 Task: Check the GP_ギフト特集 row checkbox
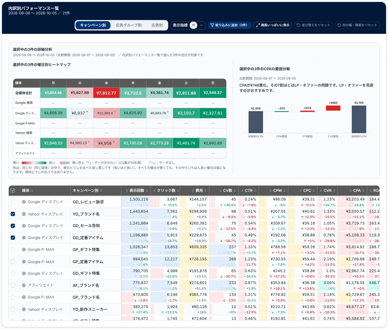[13, 250]
